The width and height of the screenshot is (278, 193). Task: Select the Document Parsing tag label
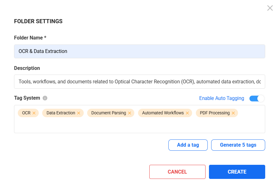(108, 113)
